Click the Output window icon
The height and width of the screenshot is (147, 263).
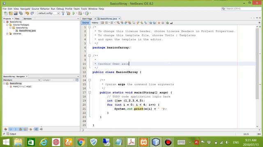pos(8,134)
